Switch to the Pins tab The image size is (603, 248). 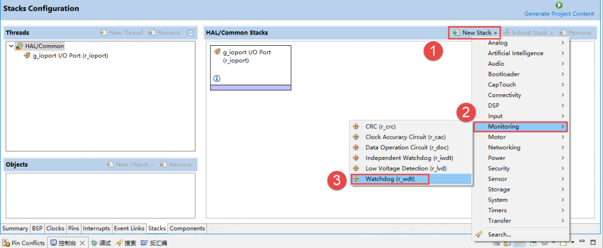74,228
